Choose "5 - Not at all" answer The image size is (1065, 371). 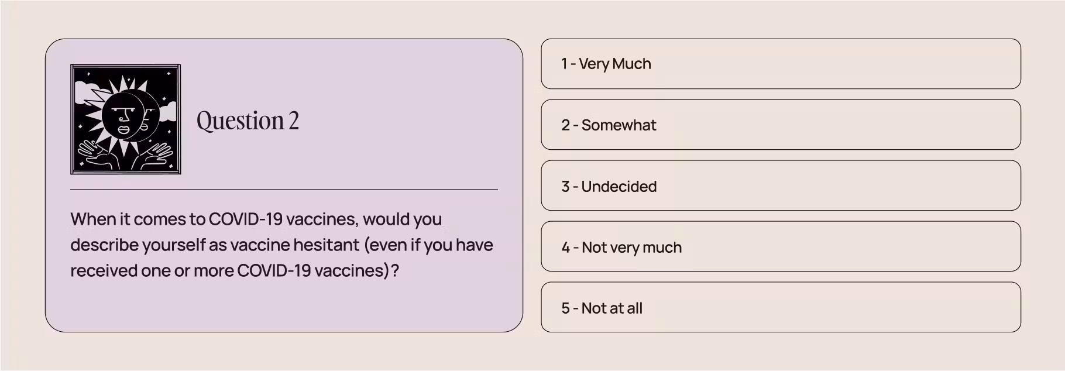(x=781, y=308)
